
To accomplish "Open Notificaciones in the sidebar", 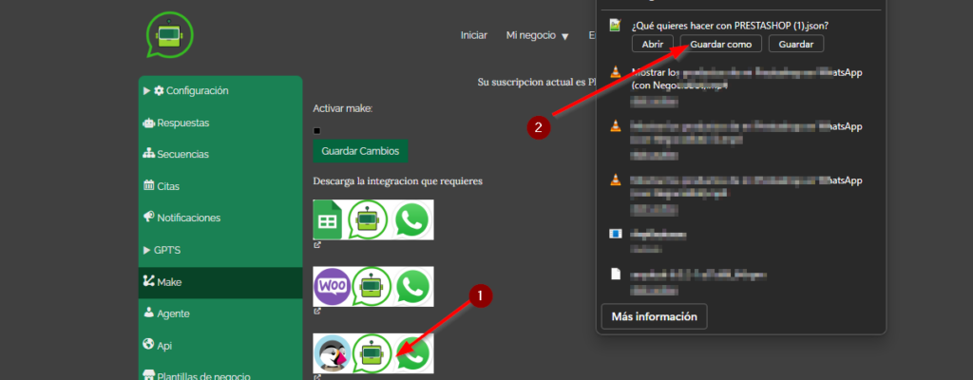I will (181, 218).
